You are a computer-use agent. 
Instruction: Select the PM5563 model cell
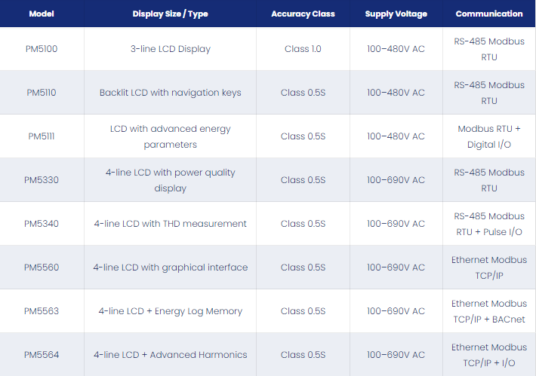click(42, 311)
